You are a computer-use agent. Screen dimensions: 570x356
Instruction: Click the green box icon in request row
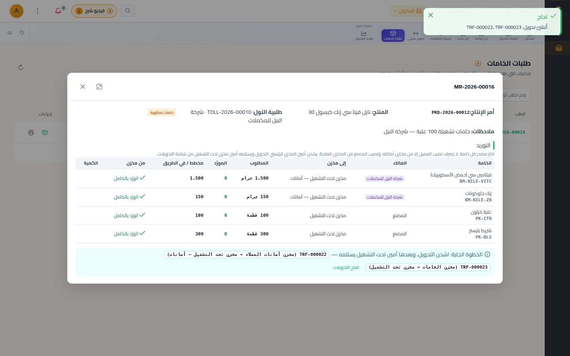(45, 133)
